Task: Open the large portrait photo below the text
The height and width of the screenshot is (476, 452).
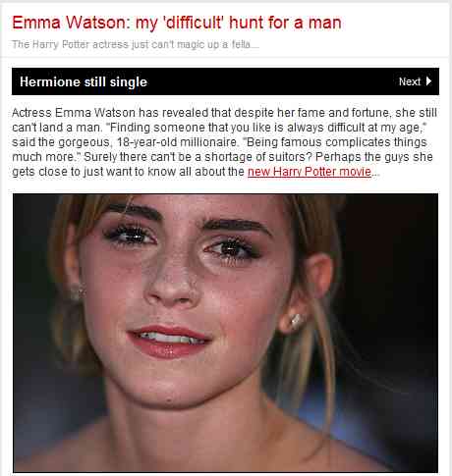Action: click(225, 333)
